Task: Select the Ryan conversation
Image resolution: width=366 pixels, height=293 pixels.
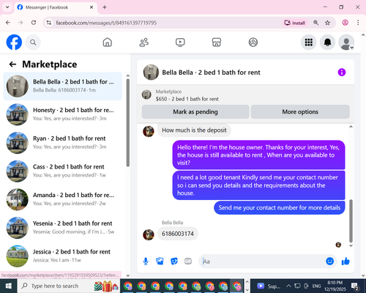Action: tap(62, 143)
